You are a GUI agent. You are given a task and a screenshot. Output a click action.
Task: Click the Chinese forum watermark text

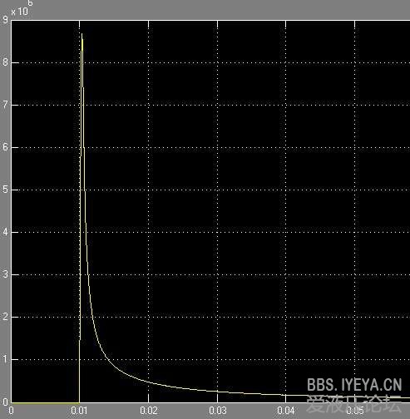coord(354,403)
